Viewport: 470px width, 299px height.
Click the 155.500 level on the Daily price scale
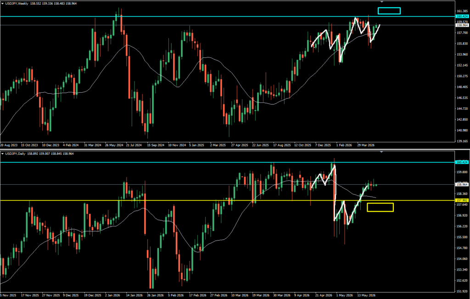462,237
